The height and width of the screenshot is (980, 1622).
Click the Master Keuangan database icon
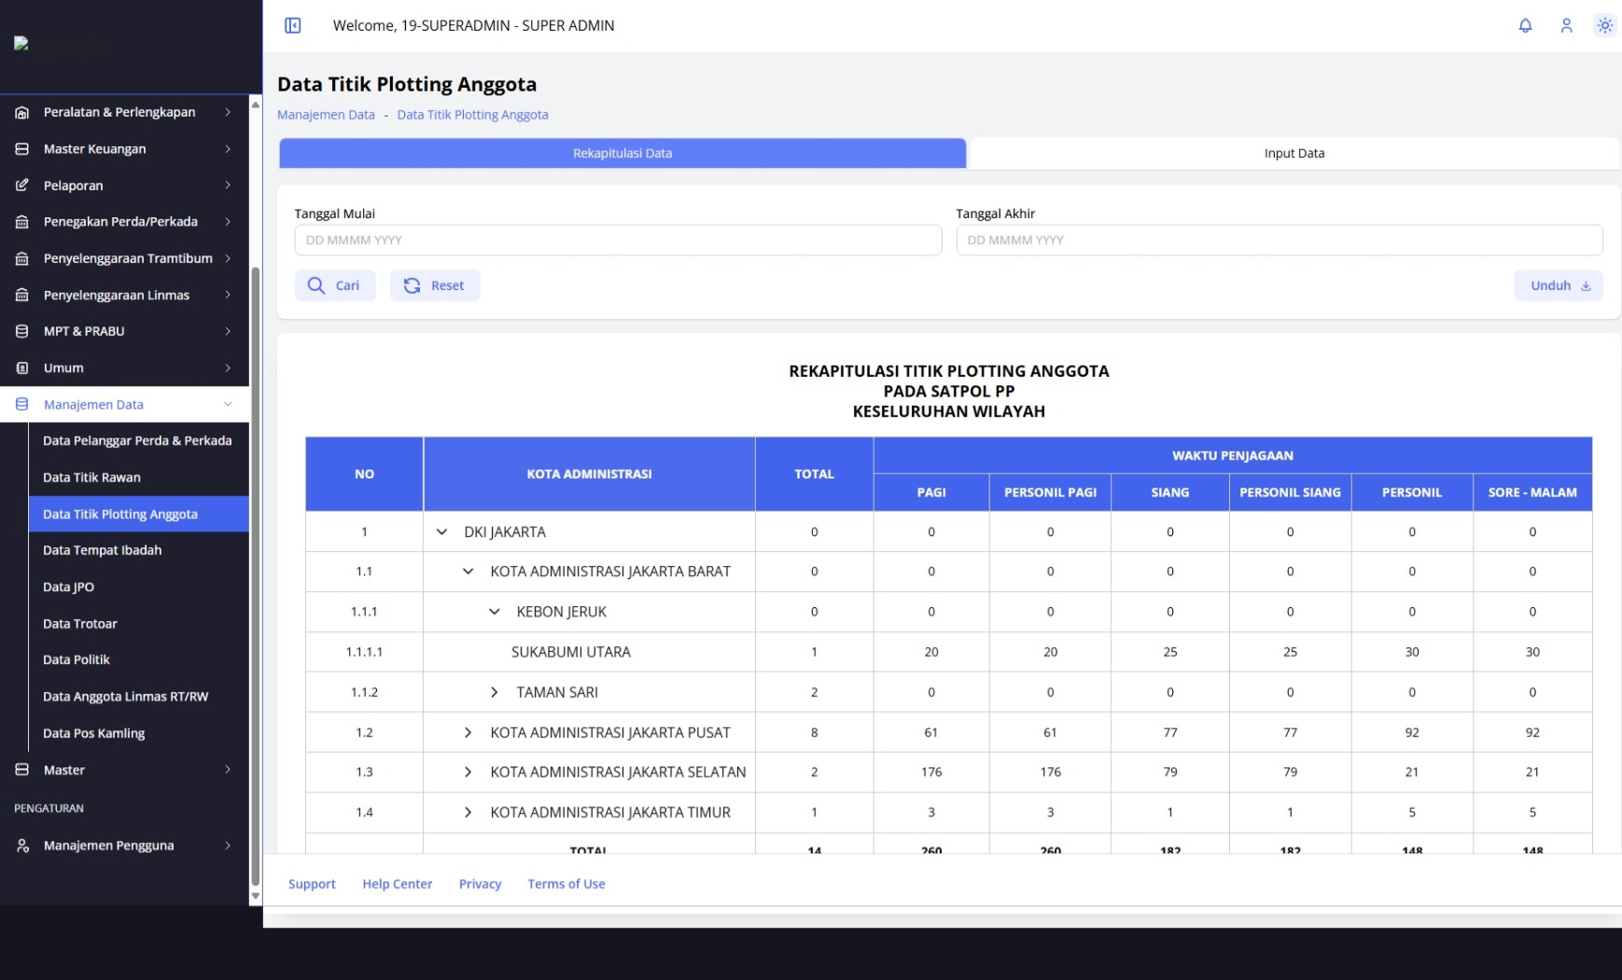point(22,149)
